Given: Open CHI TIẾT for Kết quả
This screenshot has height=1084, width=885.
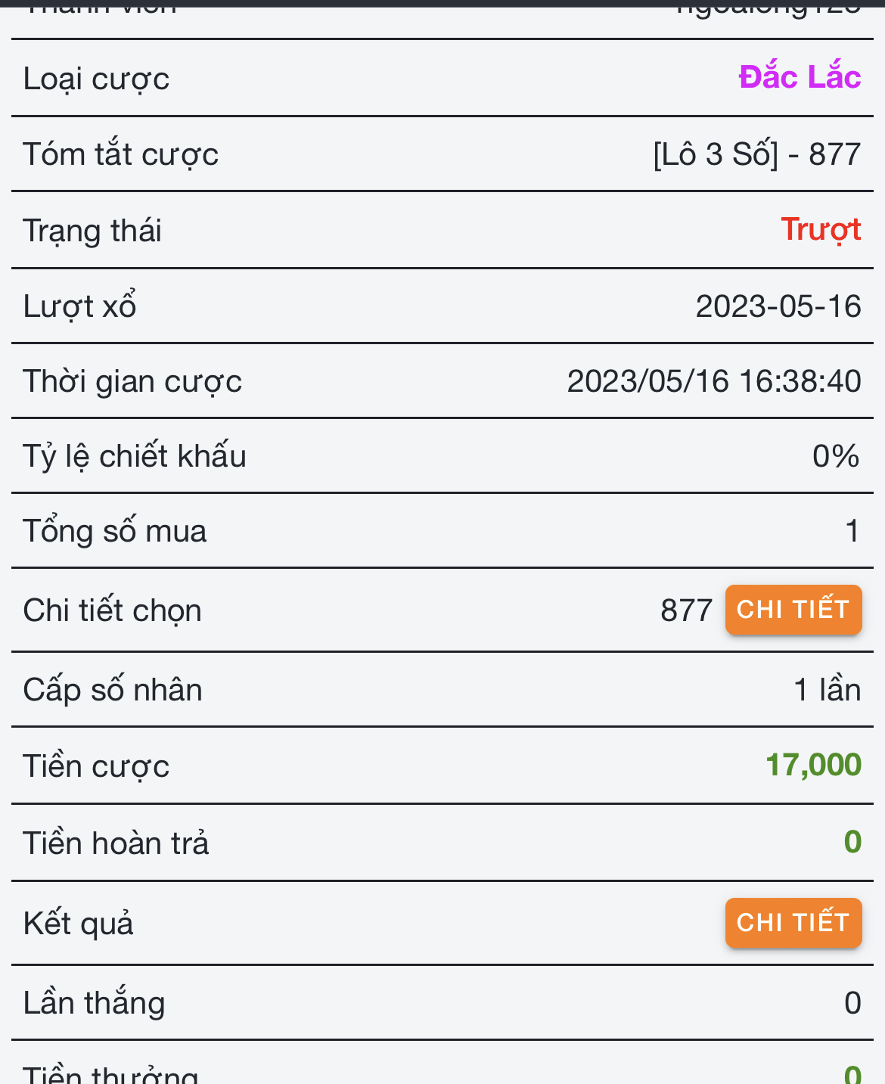Looking at the screenshot, I should pos(793,923).
